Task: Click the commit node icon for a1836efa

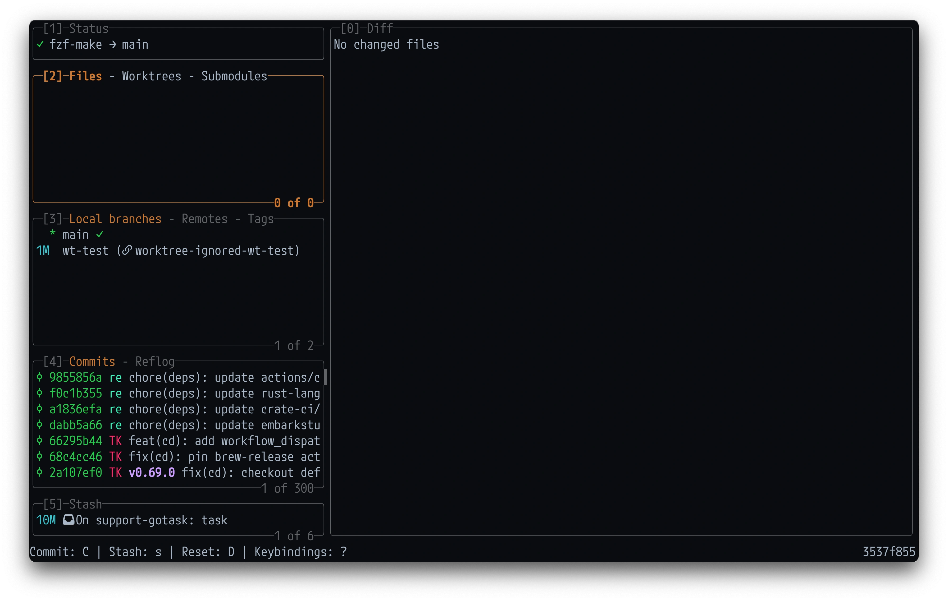Action: pyautogui.click(x=39, y=409)
